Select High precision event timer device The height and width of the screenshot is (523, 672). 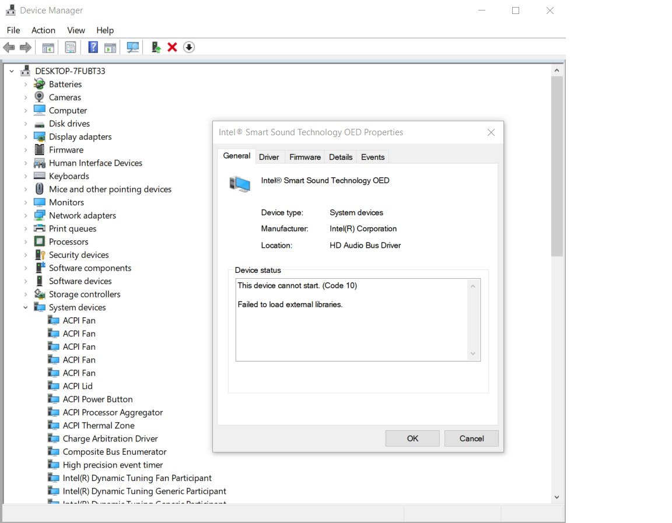tap(113, 465)
